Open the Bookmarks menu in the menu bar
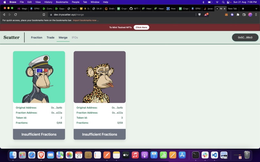Viewport: 260px width, 162px height. coord(62,2)
